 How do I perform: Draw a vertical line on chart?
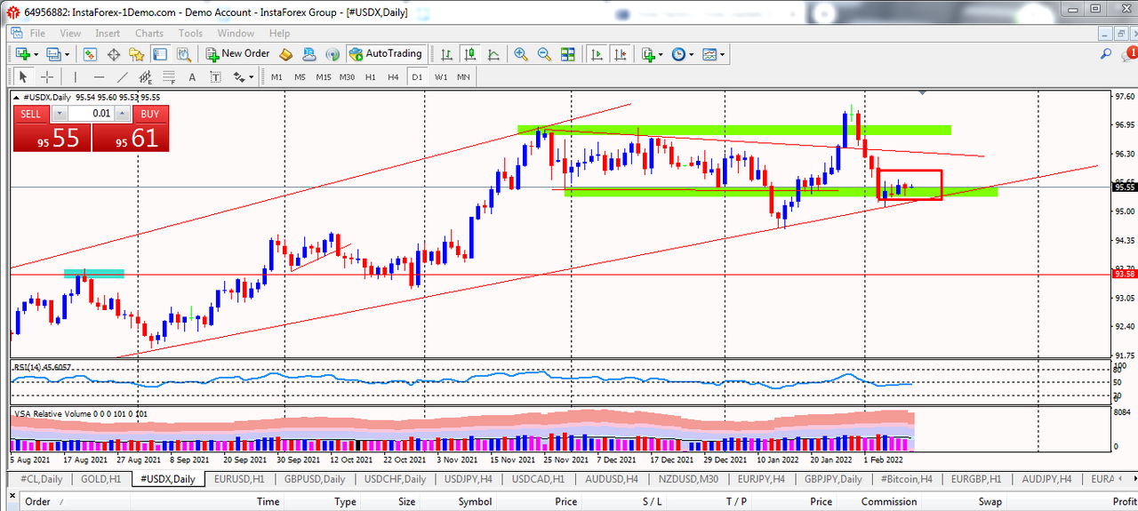(x=76, y=77)
